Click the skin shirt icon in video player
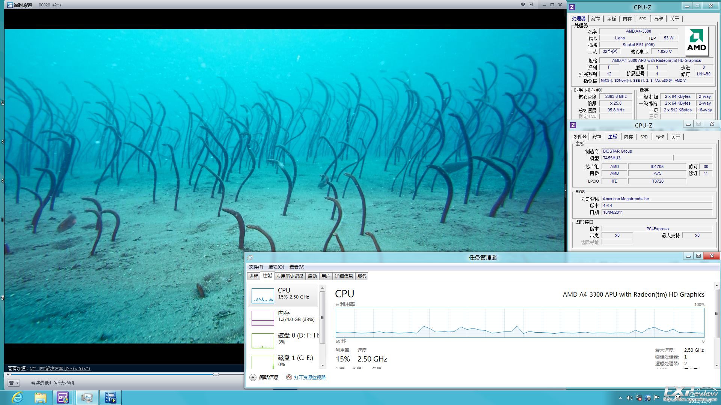The width and height of the screenshot is (721, 405). coord(11,383)
